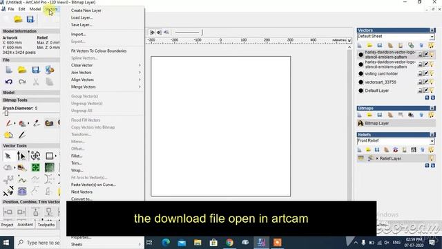
Task: Click the Redo arrow icon
Action: (22, 82)
